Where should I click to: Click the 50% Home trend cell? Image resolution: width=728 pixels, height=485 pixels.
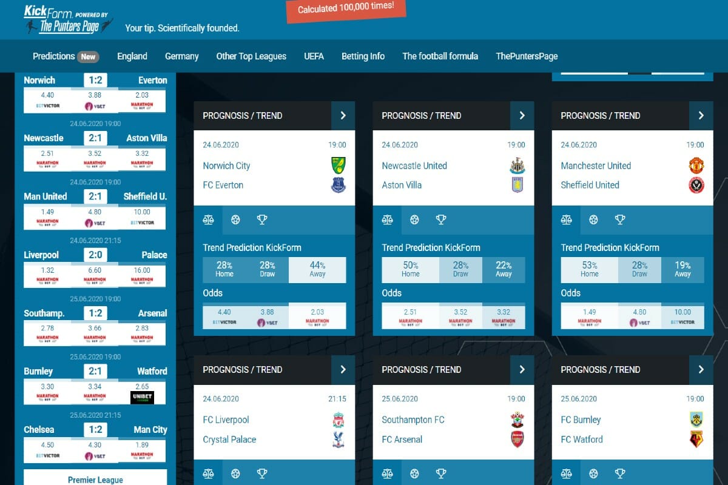[x=410, y=270]
